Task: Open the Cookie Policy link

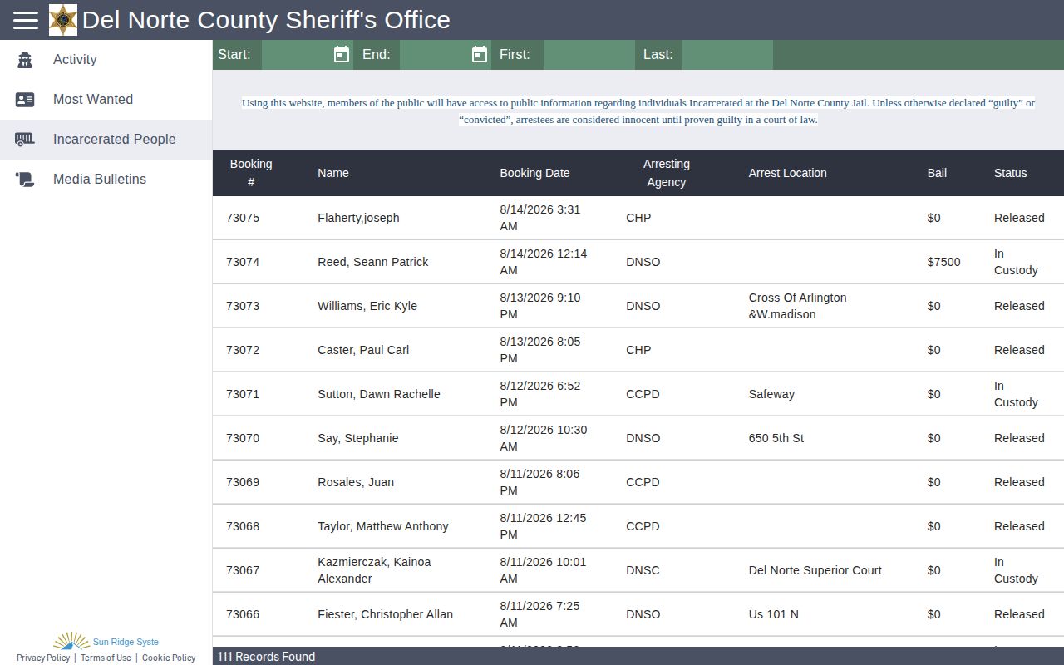Action: tap(169, 658)
